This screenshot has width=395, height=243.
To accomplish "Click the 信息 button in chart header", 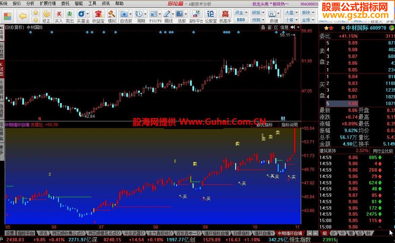I will click(x=284, y=27).
